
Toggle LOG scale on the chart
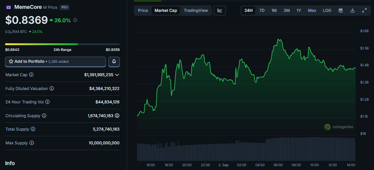point(327,10)
